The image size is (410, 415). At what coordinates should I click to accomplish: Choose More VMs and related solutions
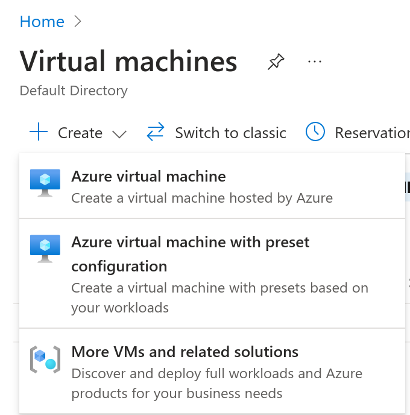[212, 371]
